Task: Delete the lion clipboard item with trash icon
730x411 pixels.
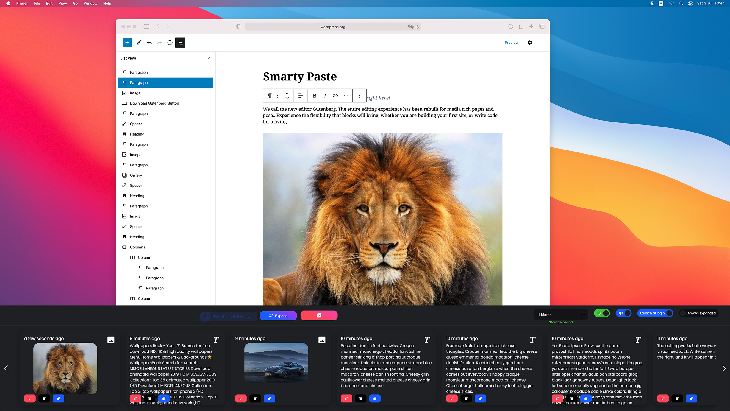Action: point(44,398)
